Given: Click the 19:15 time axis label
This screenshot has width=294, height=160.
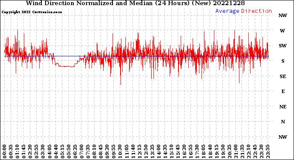Looking at the screenshot, I should coord(216,151).
